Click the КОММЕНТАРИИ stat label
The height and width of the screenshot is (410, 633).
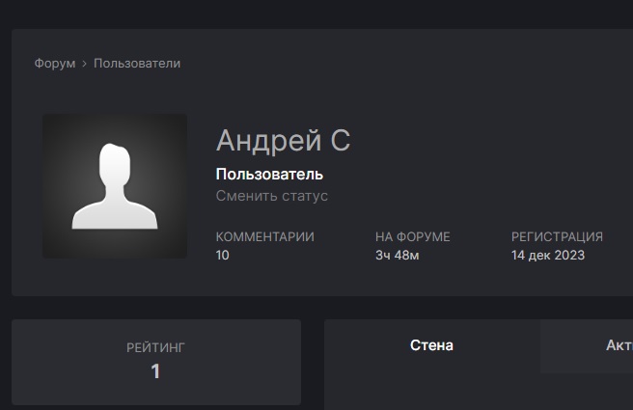(x=264, y=236)
